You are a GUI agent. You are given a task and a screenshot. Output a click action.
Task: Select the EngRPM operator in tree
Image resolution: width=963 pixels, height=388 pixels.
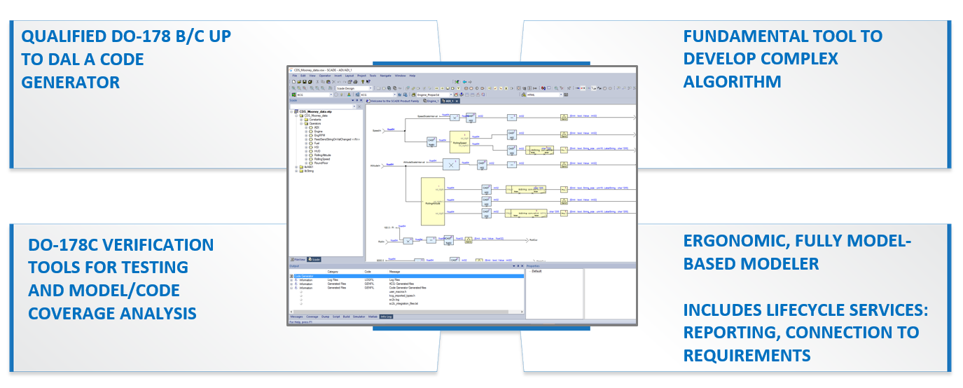click(319, 135)
